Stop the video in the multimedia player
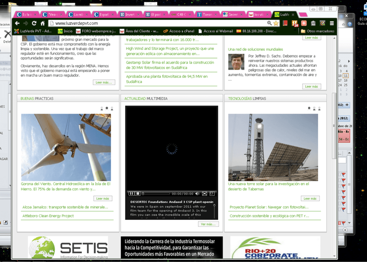This screenshot has height=262, width=367. 137,193
